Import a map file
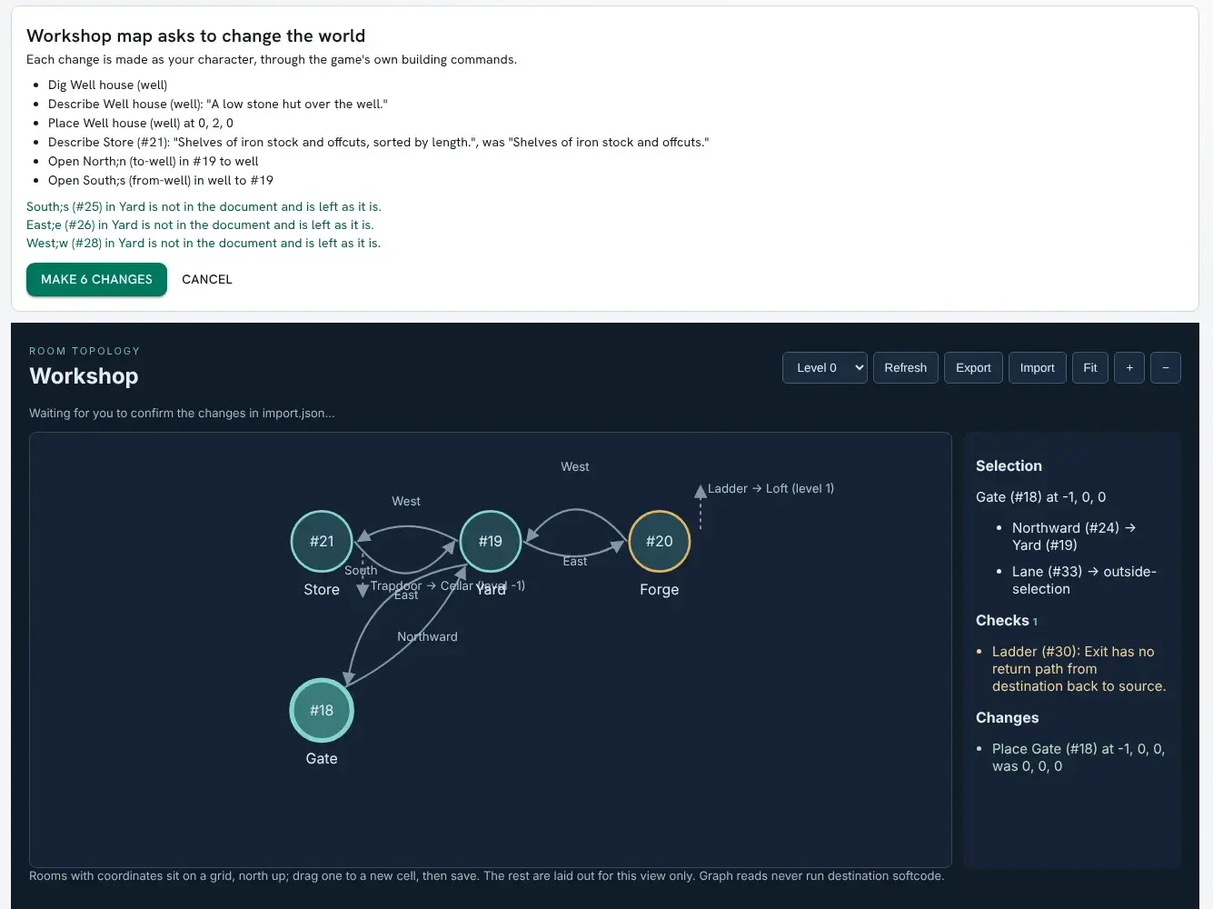The width and height of the screenshot is (1213, 909). click(1037, 367)
